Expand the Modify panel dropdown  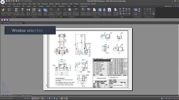pyautogui.click(x=72, y=17)
